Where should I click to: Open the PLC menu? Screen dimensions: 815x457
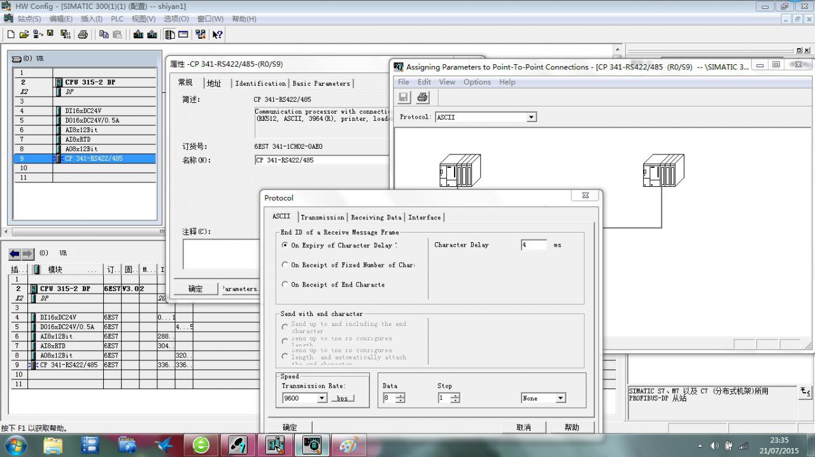pos(117,19)
